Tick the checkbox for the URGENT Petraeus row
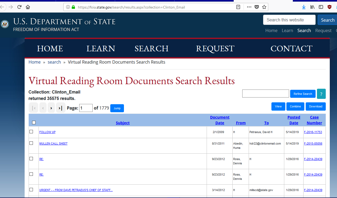Screen dimensions: 337x198 pos(31,190)
